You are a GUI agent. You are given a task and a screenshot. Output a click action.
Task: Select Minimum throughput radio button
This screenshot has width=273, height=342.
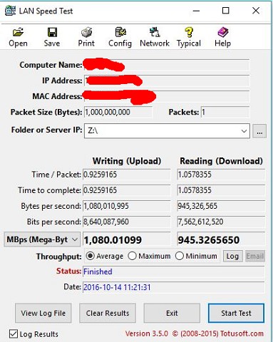pyautogui.click(x=180, y=256)
